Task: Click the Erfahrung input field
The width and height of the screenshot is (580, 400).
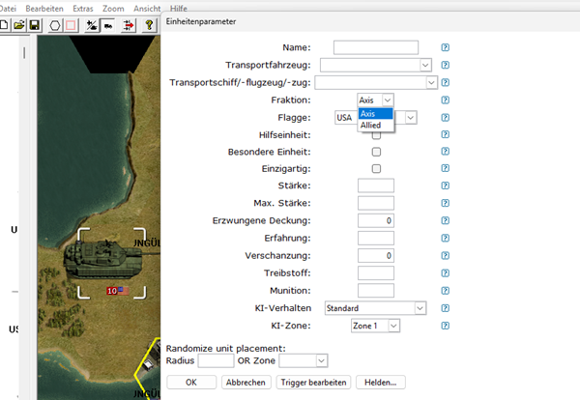Action: point(376,238)
